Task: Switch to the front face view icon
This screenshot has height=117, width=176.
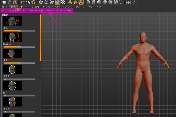Action: tap(88, 2)
